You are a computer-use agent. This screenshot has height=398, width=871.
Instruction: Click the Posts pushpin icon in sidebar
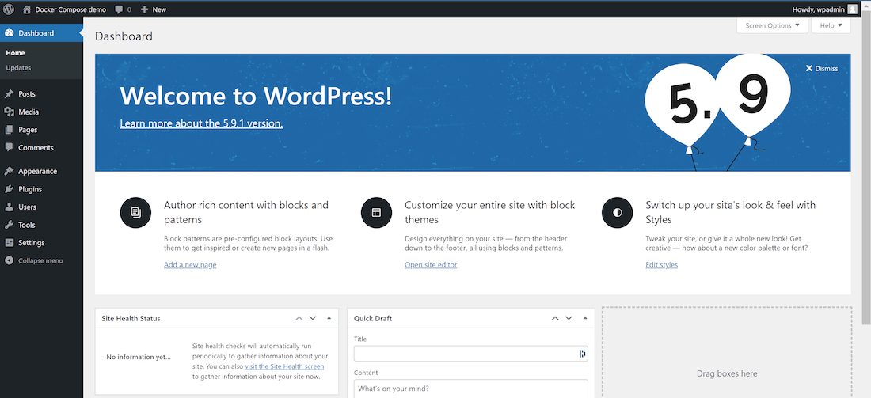coord(10,94)
